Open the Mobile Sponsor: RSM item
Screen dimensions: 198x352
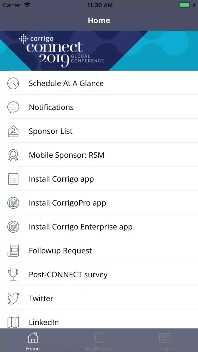[x=99, y=155]
